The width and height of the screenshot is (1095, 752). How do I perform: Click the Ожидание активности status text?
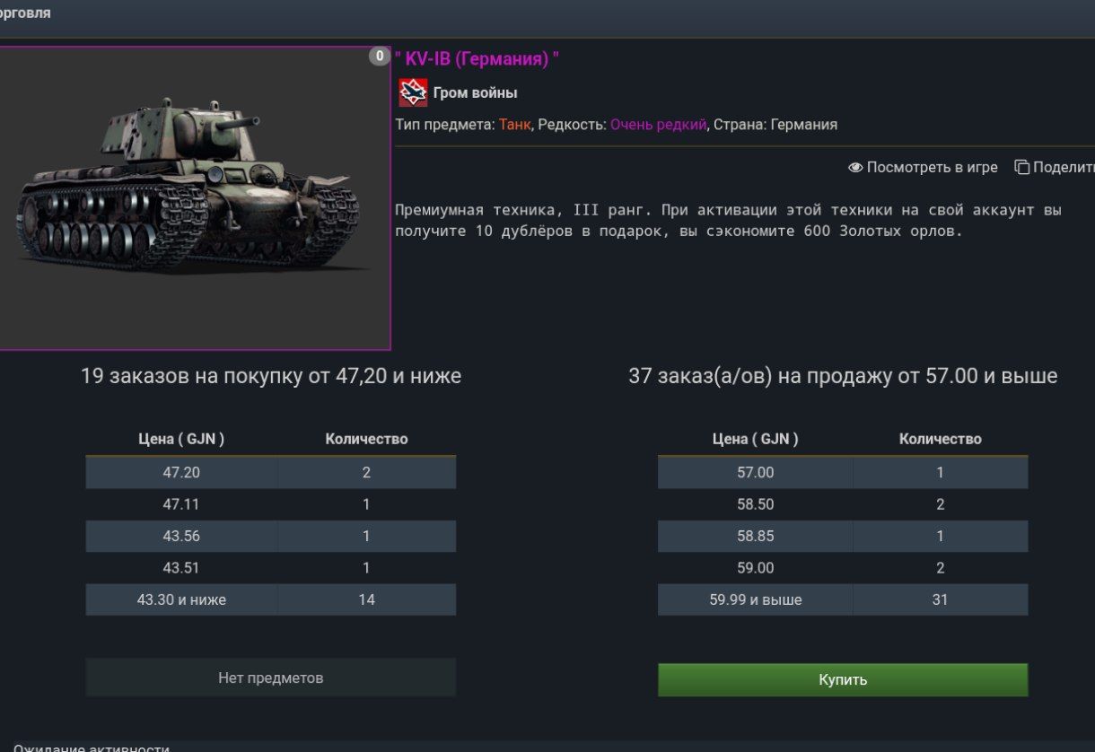pos(91,748)
